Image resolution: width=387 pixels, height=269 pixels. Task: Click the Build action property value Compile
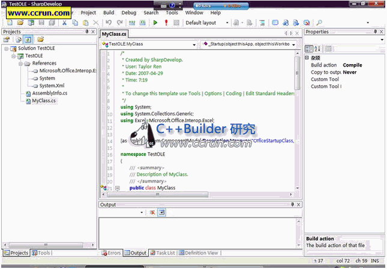(352, 65)
